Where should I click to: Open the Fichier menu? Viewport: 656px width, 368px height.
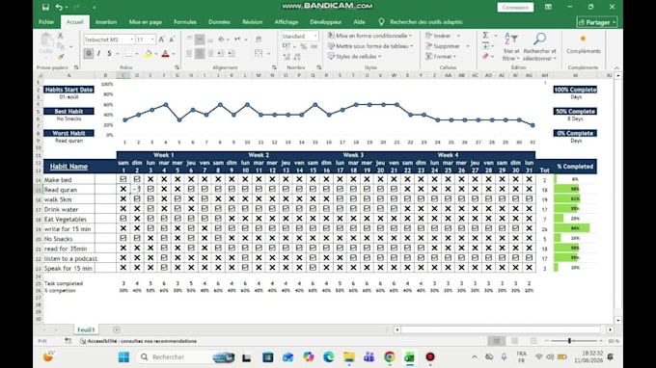tap(46, 22)
